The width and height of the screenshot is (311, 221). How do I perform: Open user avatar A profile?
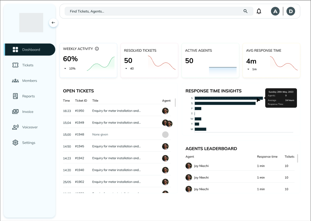(x=275, y=11)
